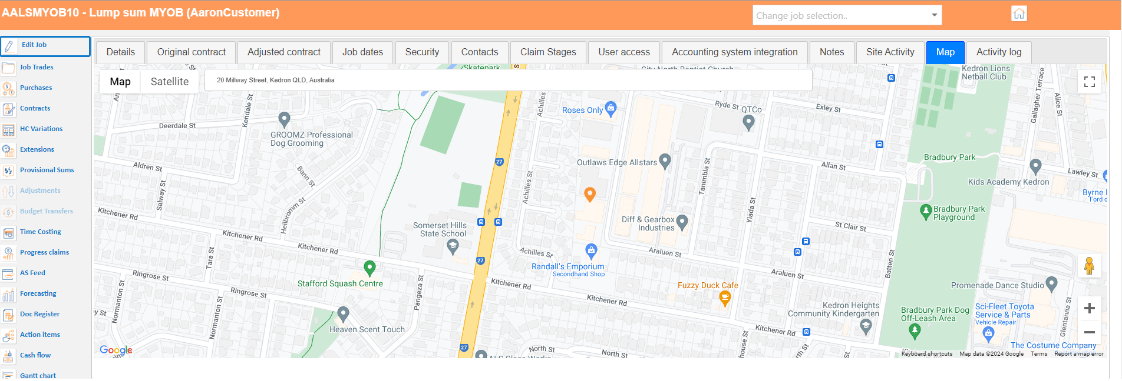Open map Keyboard shortcuts
The width and height of the screenshot is (1122, 381).
click(x=927, y=354)
